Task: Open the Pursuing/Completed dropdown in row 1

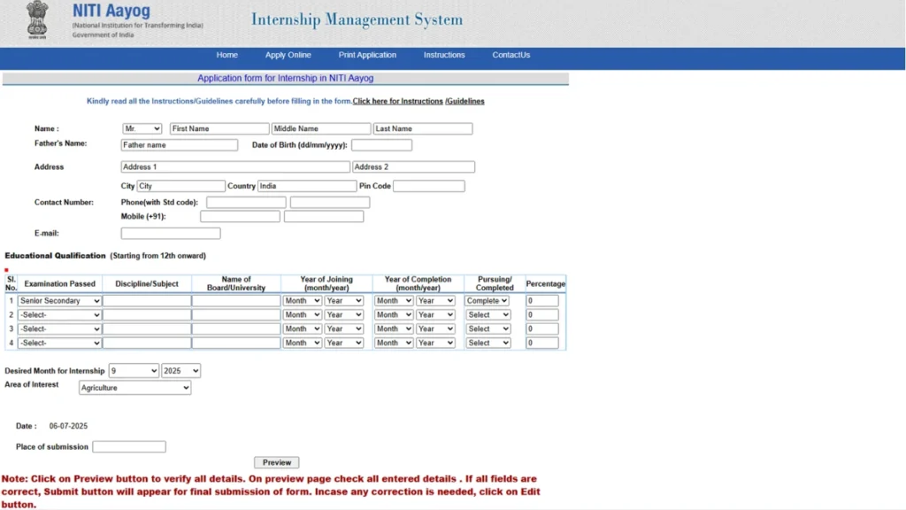Action: [488, 300]
